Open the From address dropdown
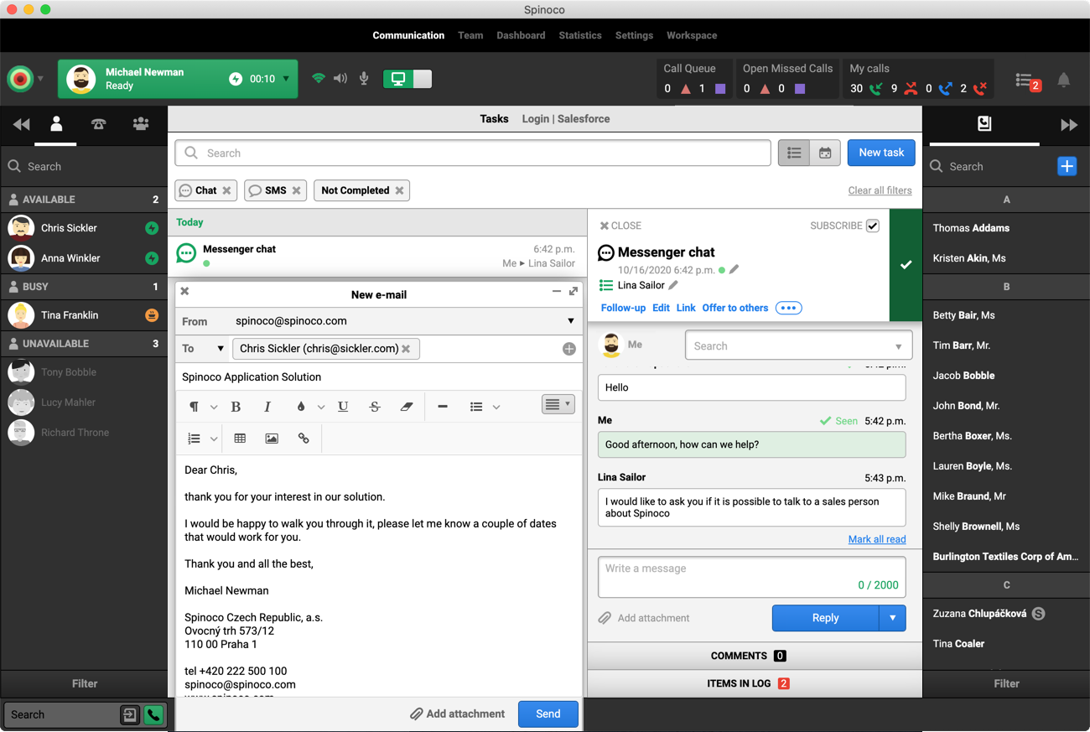Screen dimensions: 1090x732 (x=571, y=321)
